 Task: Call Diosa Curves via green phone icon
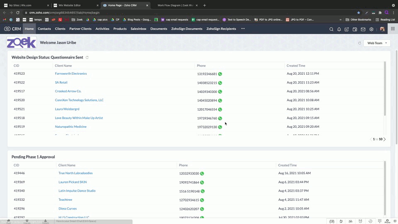(x=202, y=209)
